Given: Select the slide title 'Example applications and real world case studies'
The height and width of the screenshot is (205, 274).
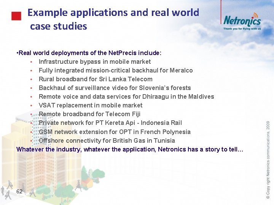Looking at the screenshot, I should [113, 19].
